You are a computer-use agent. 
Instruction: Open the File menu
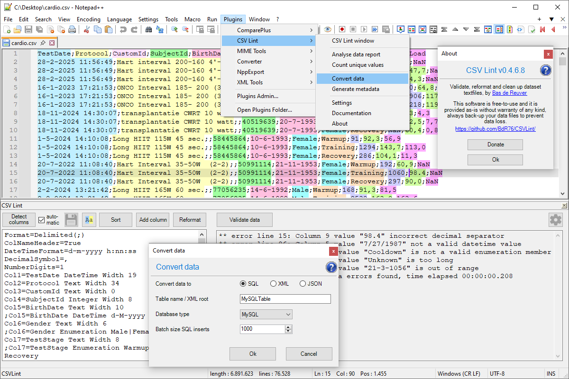click(x=8, y=19)
